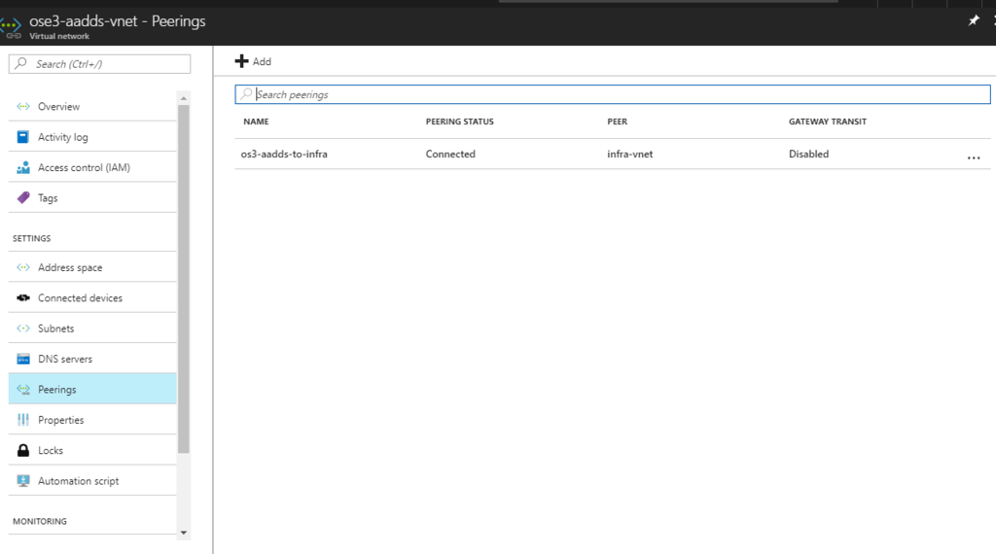Click the Peerings icon in sidebar
The image size is (996, 554).
click(23, 390)
